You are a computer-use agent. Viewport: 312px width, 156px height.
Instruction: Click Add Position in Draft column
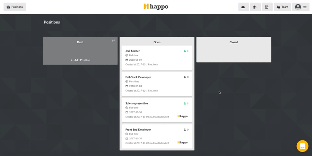pos(80,60)
